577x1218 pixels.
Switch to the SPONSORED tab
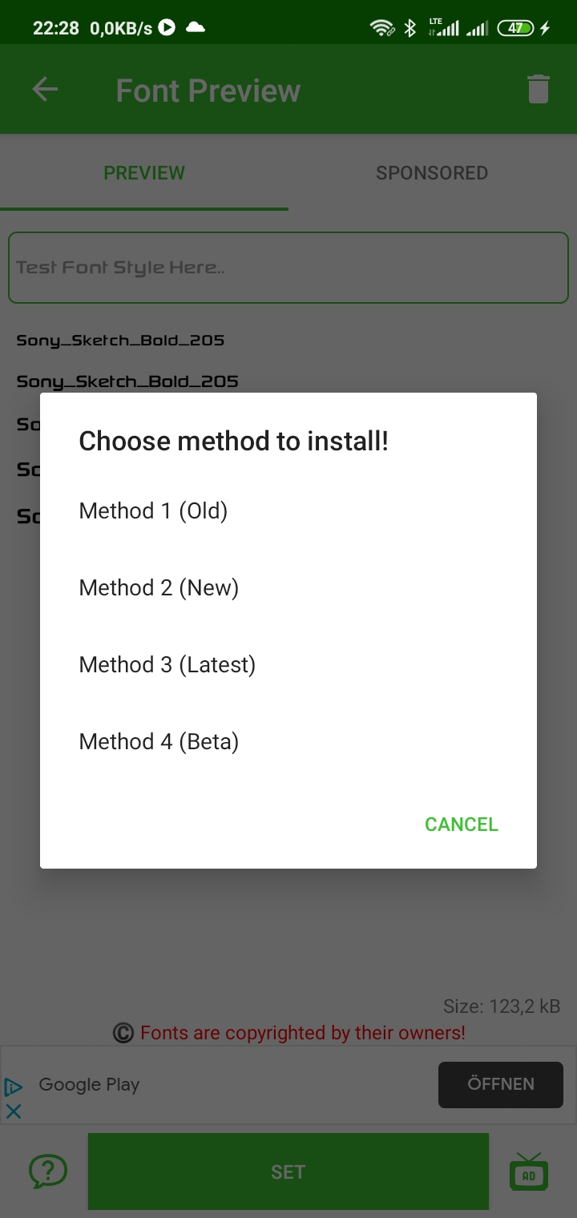coord(433,172)
